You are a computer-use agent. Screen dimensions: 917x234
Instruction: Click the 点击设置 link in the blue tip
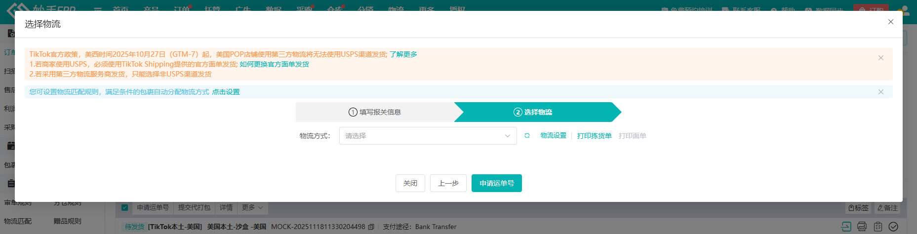(x=226, y=92)
